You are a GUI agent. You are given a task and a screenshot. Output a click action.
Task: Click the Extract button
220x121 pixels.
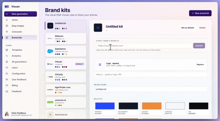(199, 46)
